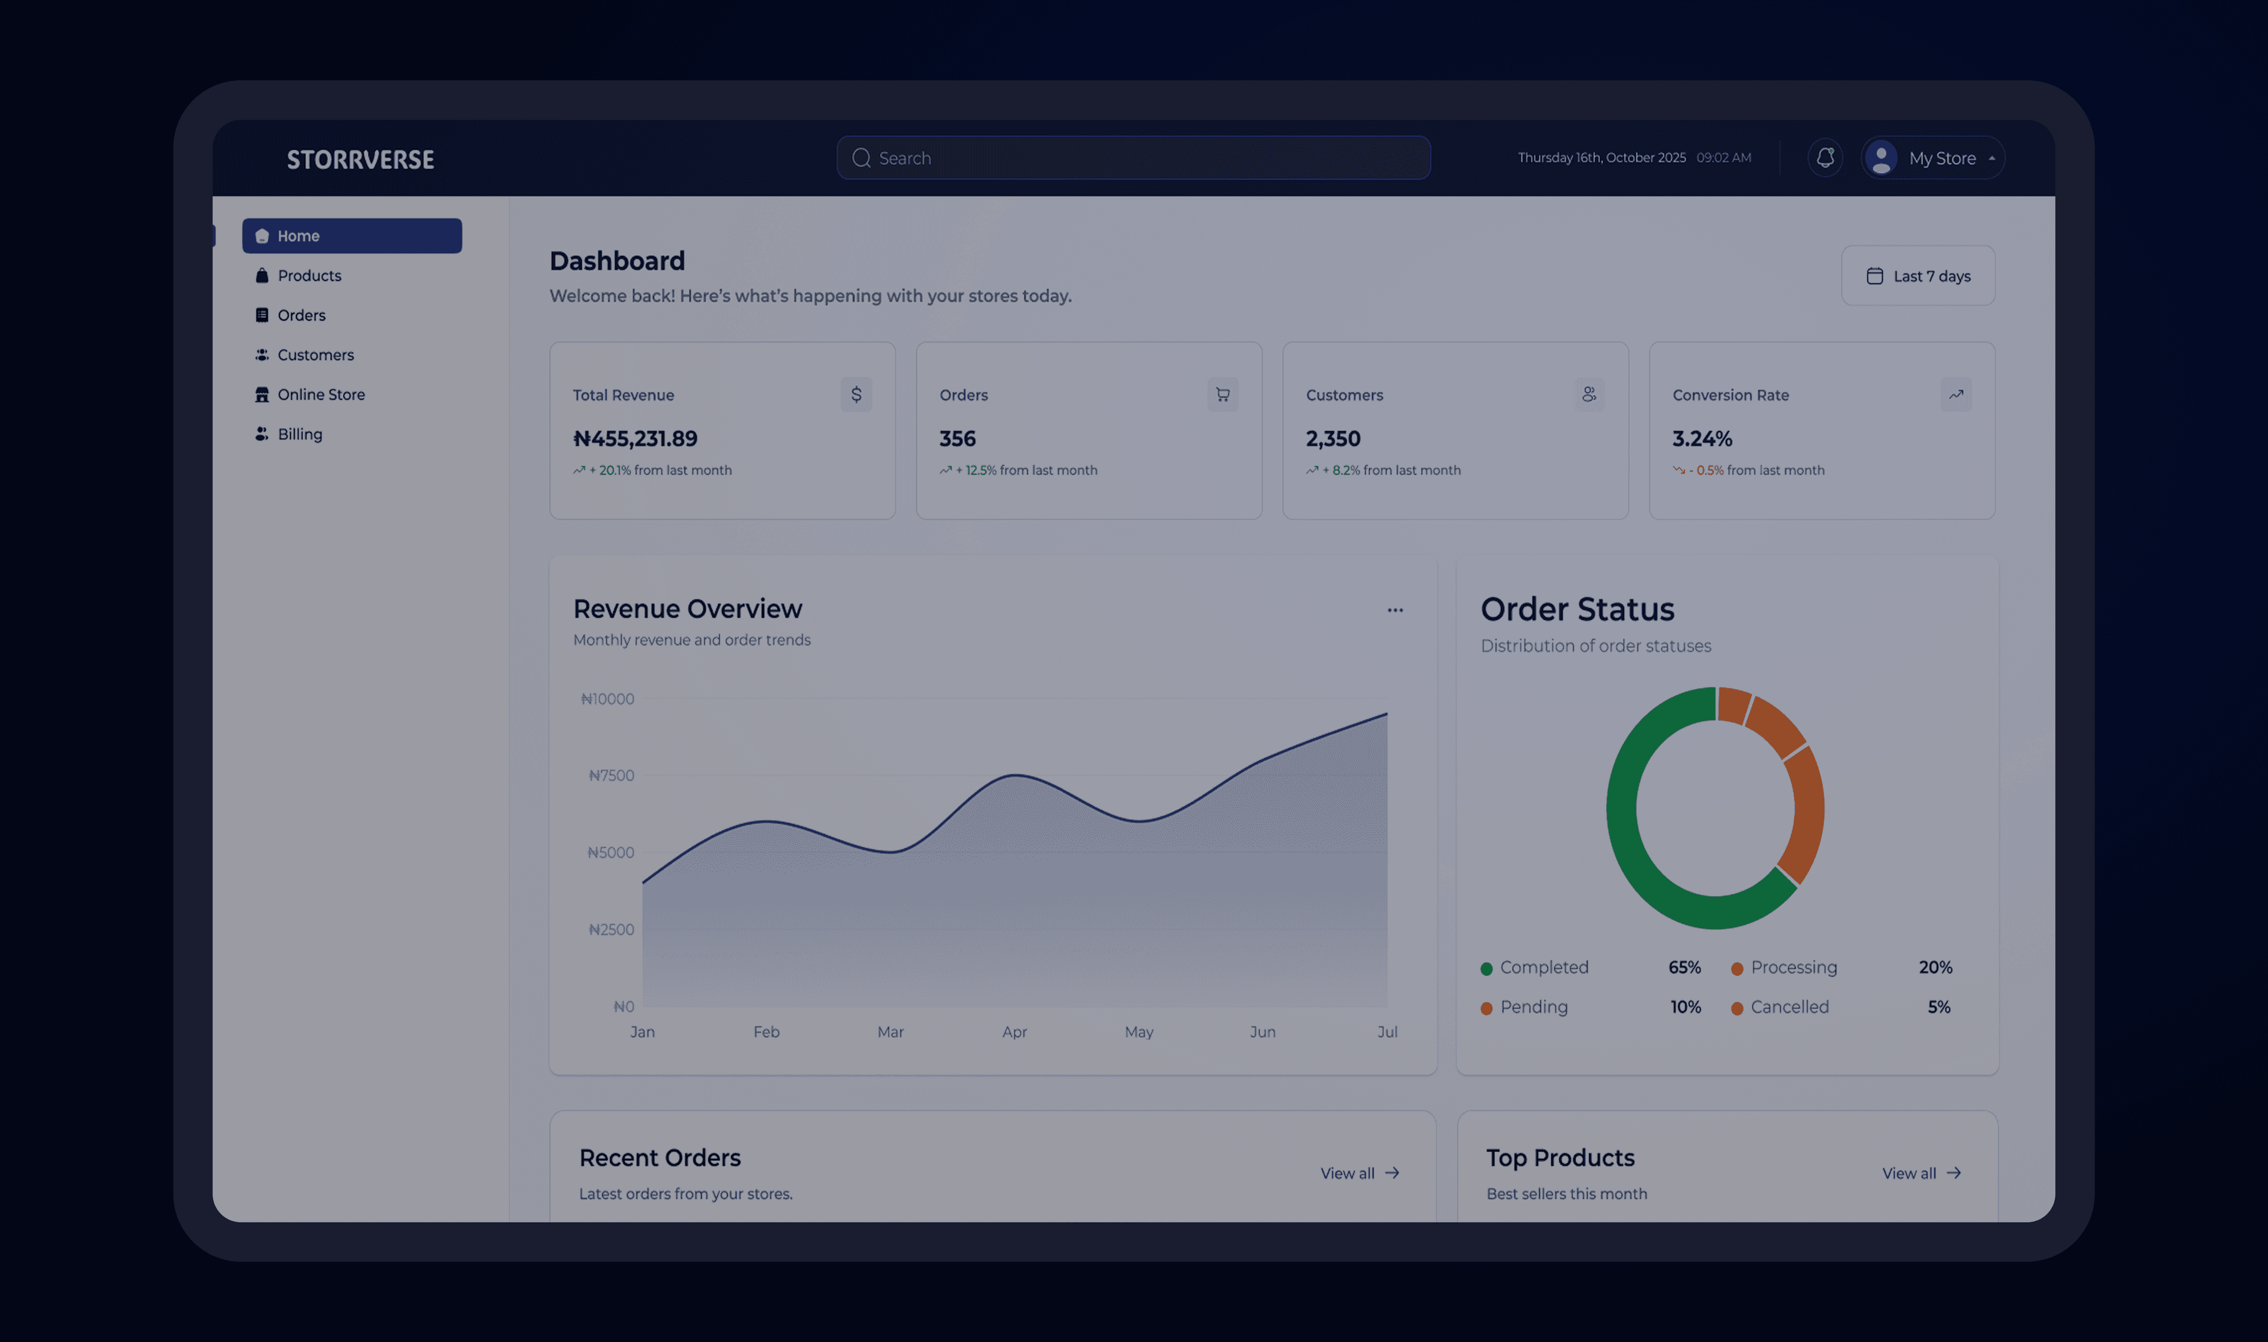Click the cart icon on Orders card

point(1223,395)
